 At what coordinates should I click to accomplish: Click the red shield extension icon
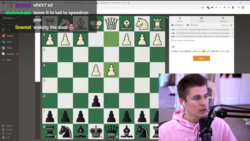(x=208, y=7)
